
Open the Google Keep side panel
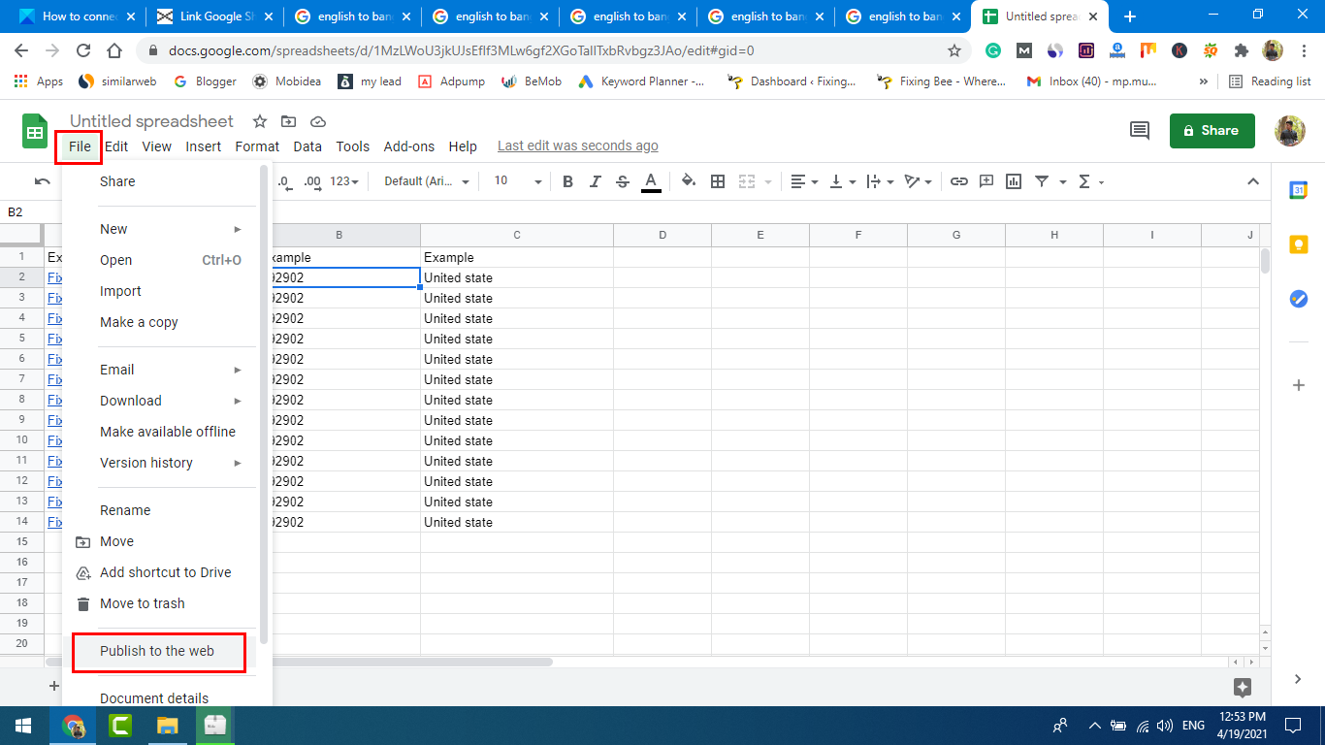coord(1298,244)
